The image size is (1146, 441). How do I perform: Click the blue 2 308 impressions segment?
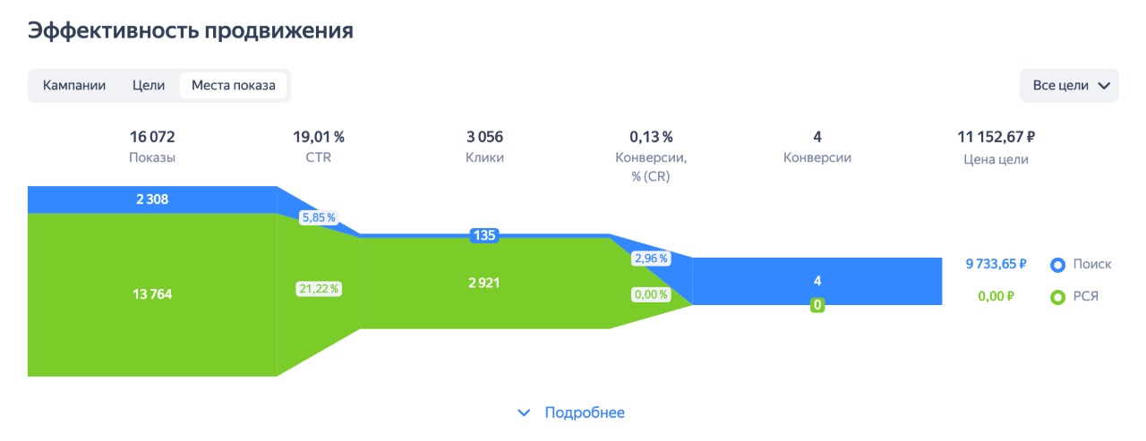[x=153, y=199]
